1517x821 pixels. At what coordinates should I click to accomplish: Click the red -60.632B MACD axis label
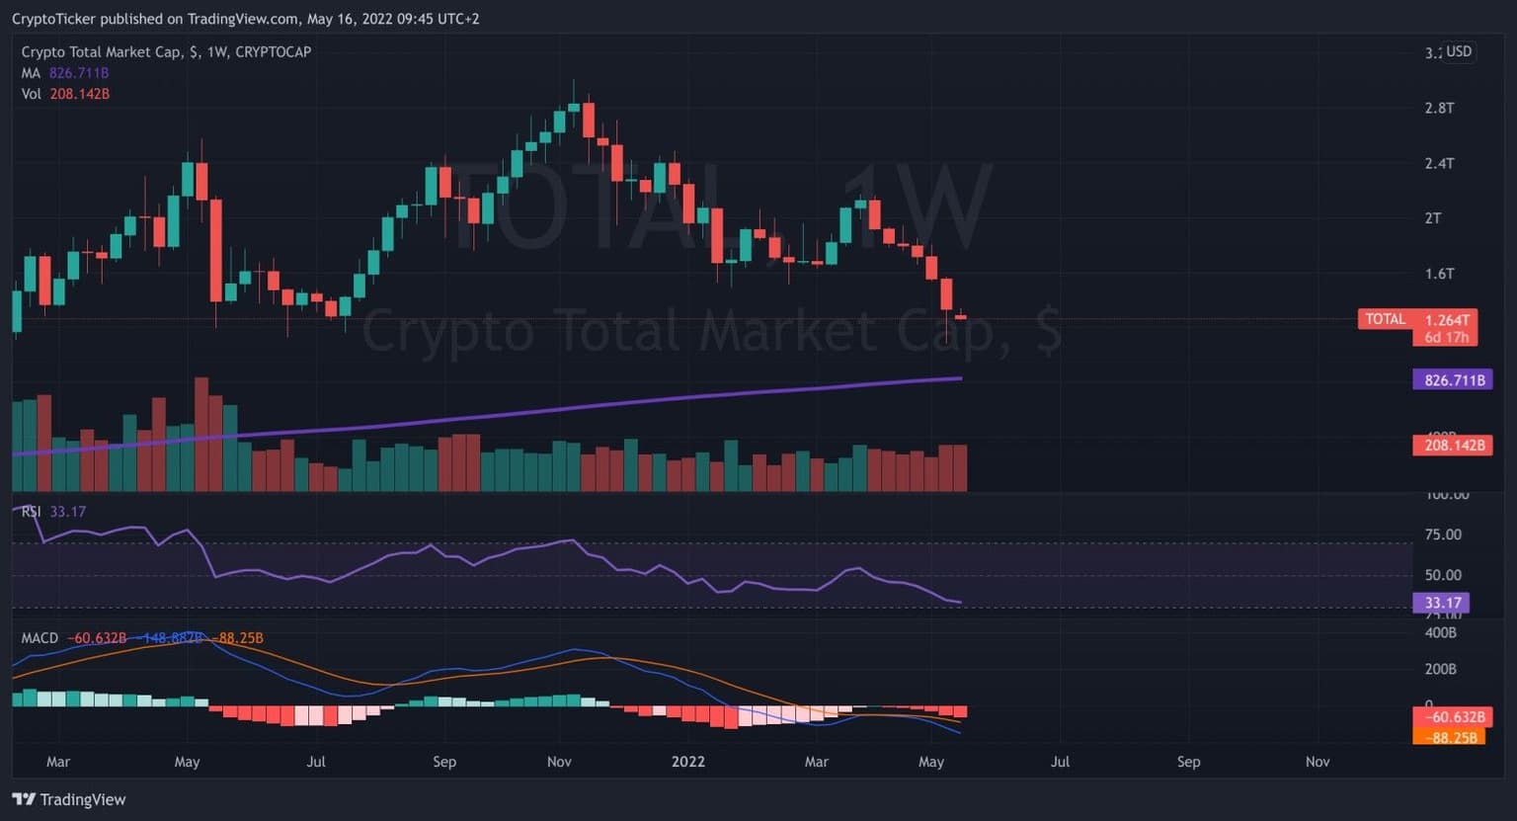tap(1450, 716)
